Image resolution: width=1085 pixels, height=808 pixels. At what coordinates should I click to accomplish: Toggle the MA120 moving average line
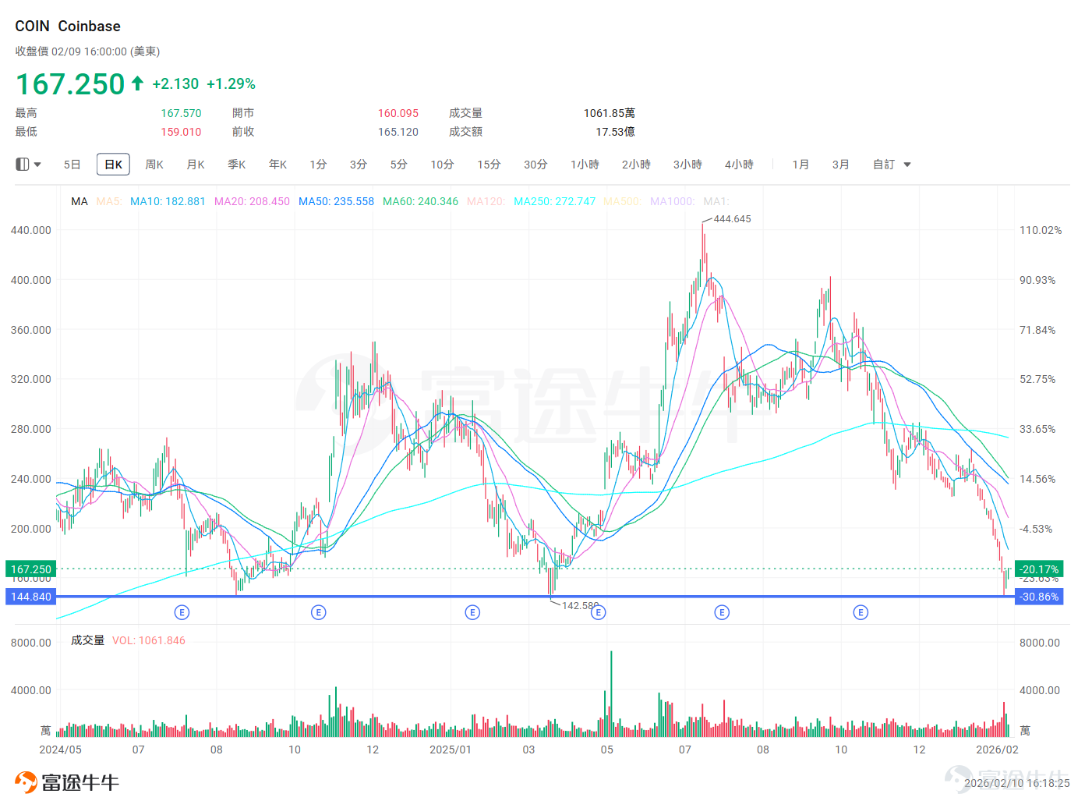(x=486, y=201)
